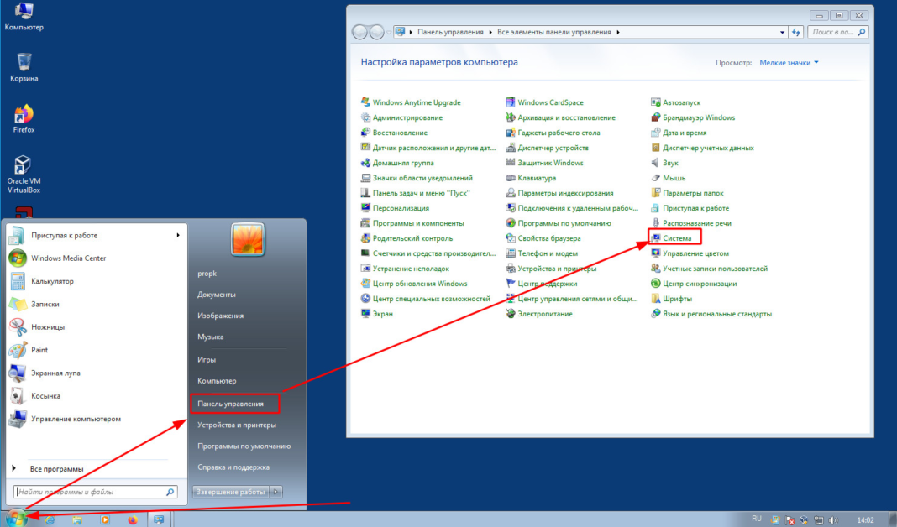The height and width of the screenshot is (527, 897).
Task: Click the Звук speaker icon
Action: click(x=656, y=163)
